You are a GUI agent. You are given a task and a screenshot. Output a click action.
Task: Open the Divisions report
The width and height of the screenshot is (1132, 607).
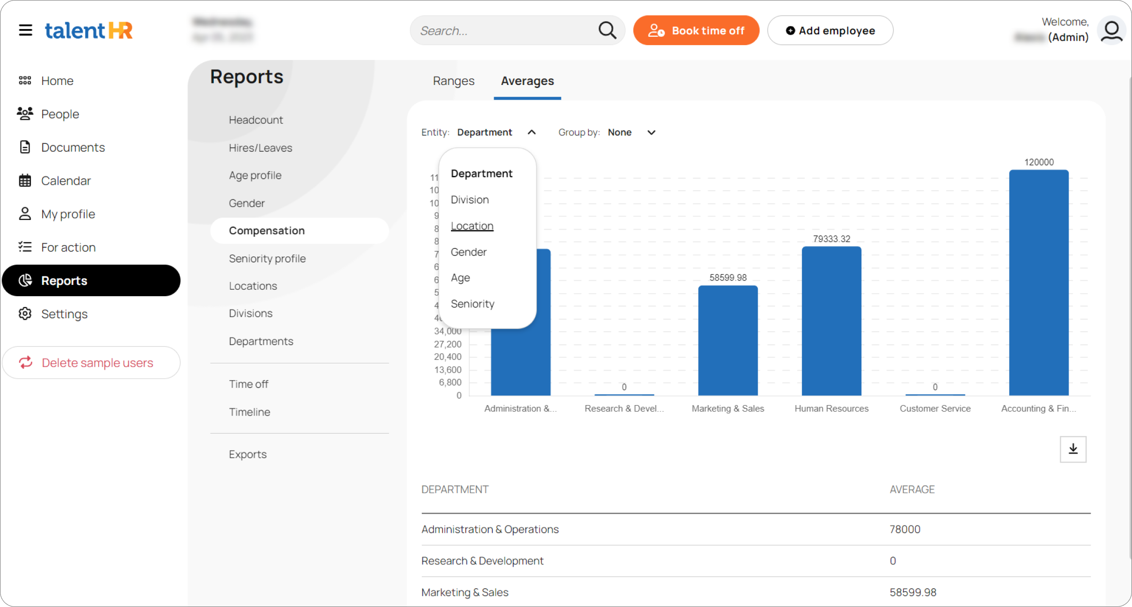click(250, 313)
